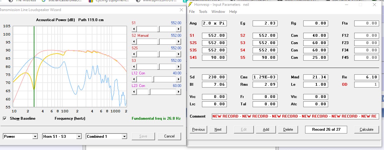384x150 pixels.
Task: Click the S1 area field in Hornresp
Action: click(x=214, y=36)
